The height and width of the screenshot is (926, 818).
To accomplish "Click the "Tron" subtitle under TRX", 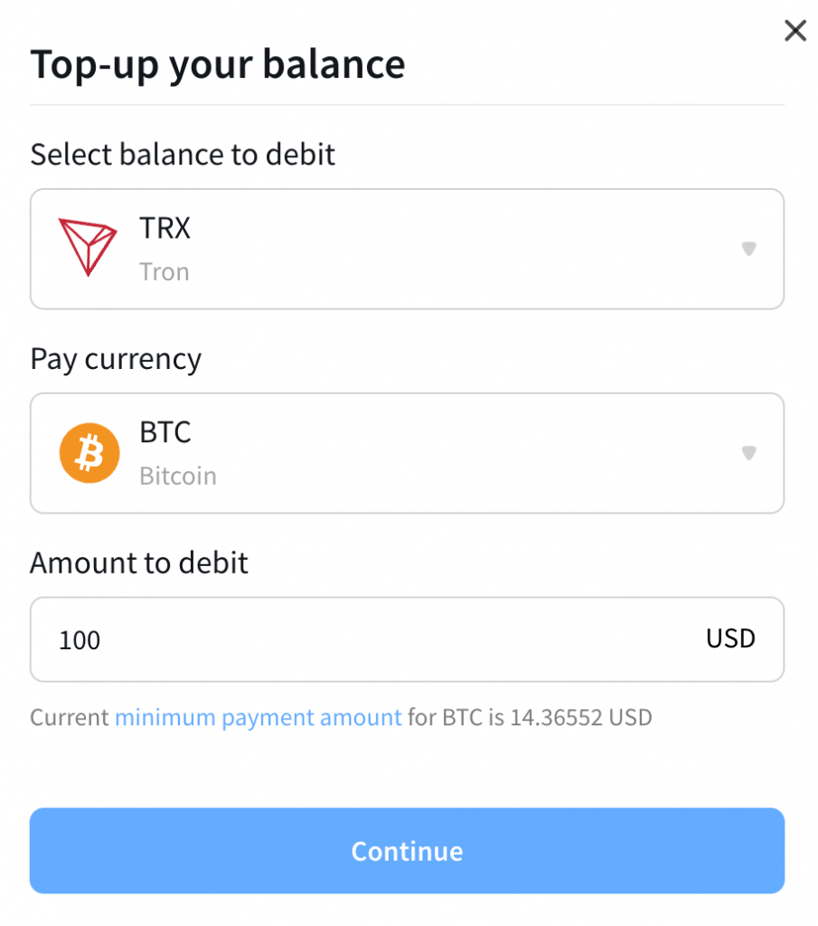I will 165,271.
